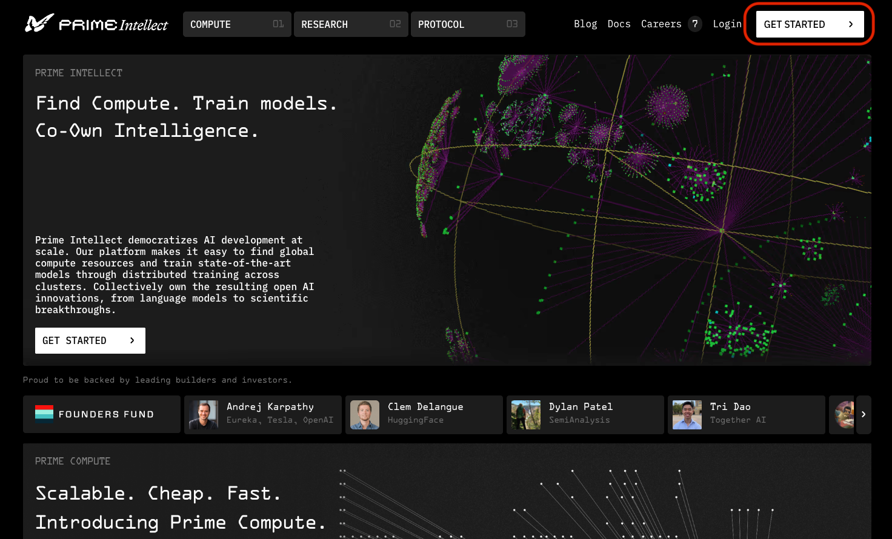
Task: Open the RESEARCH 02 menu
Action: click(x=351, y=24)
